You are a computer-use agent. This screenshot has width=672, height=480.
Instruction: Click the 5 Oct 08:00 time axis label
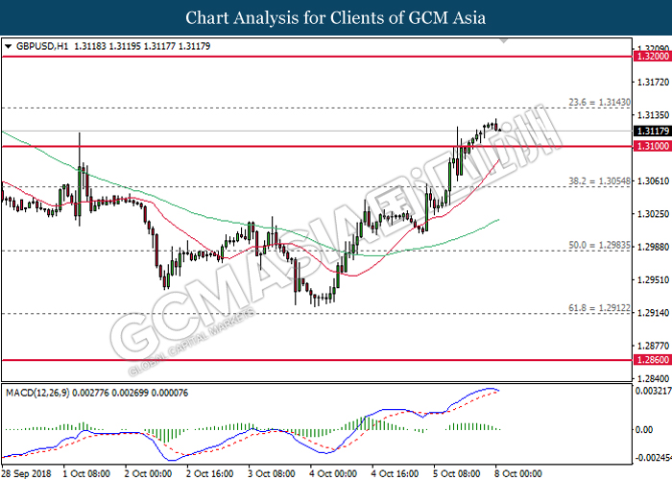(457, 473)
